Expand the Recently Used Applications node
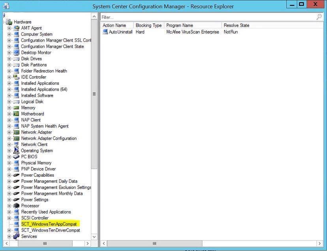This screenshot has width=327, height=251. pos(9,212)
